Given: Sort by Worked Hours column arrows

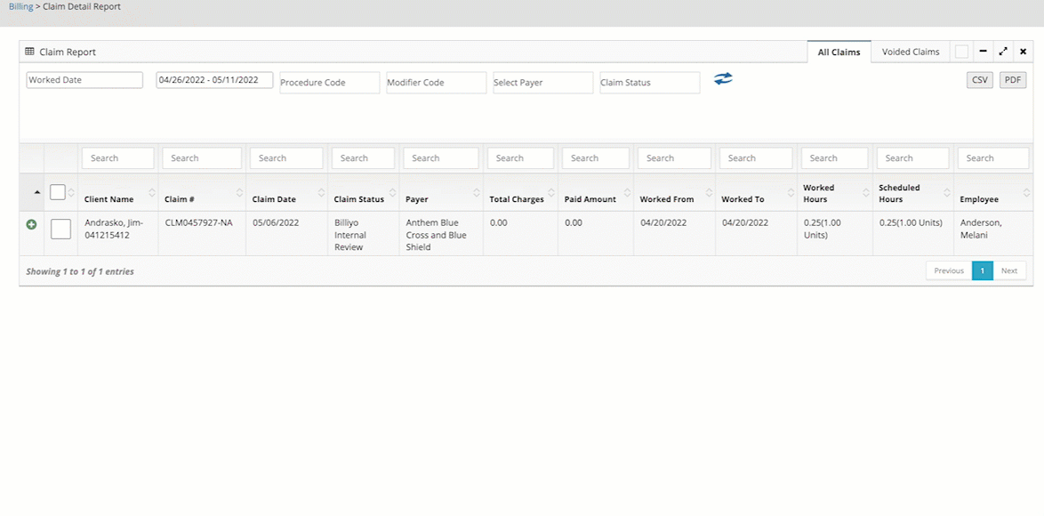Looking at the screenshot, I should click(866, 193).
